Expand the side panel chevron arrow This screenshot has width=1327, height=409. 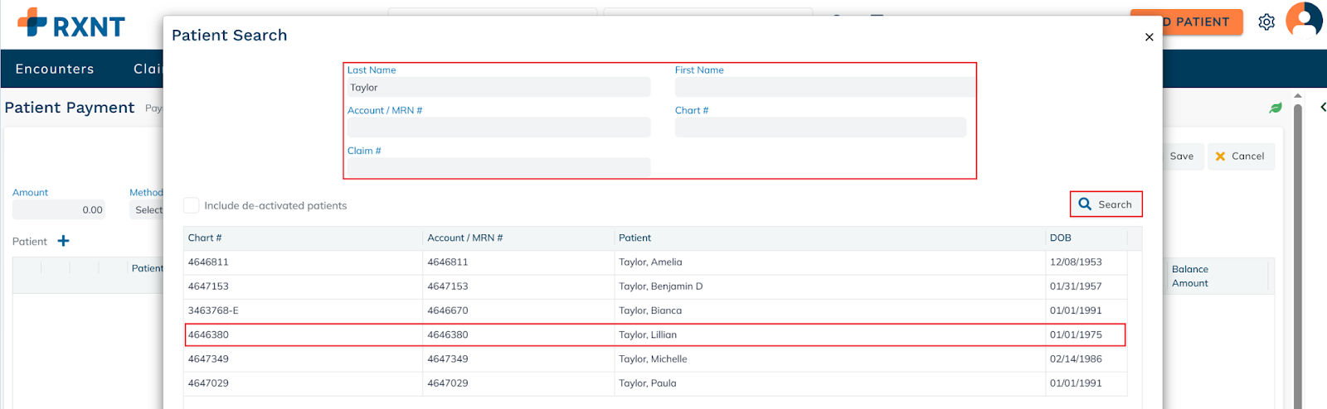tap(1322, 107)
